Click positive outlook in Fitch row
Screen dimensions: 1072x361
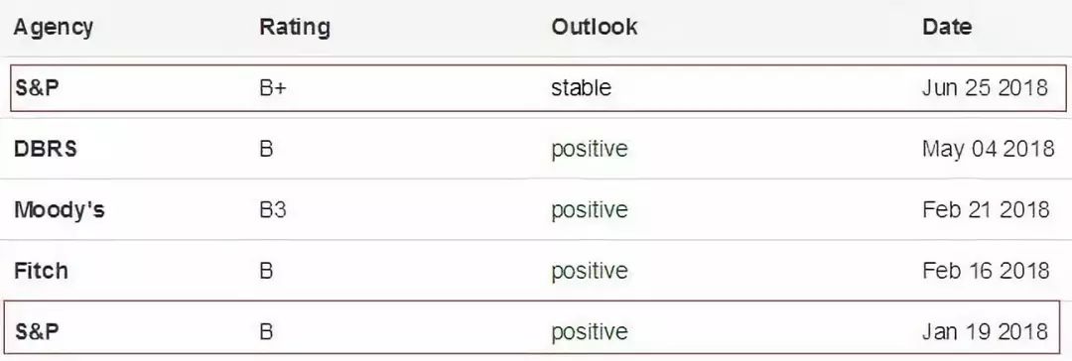coord(590,272)
